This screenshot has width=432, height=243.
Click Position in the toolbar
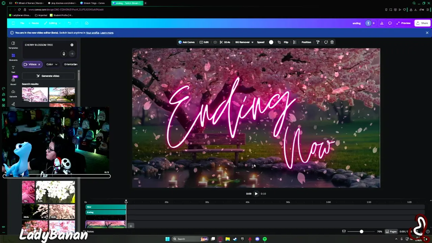[x=306, y=42]
